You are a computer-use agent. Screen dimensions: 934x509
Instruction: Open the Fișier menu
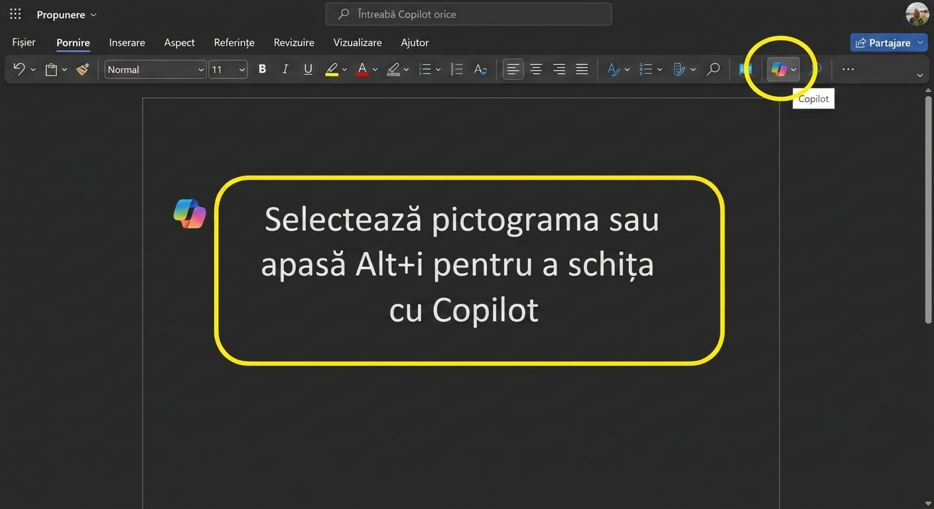click(24, 42)
